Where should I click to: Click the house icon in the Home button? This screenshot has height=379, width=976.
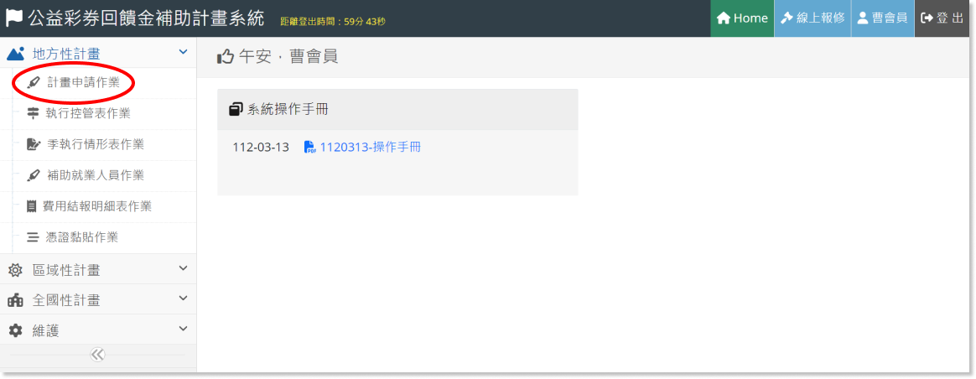(x=724, y=18)
